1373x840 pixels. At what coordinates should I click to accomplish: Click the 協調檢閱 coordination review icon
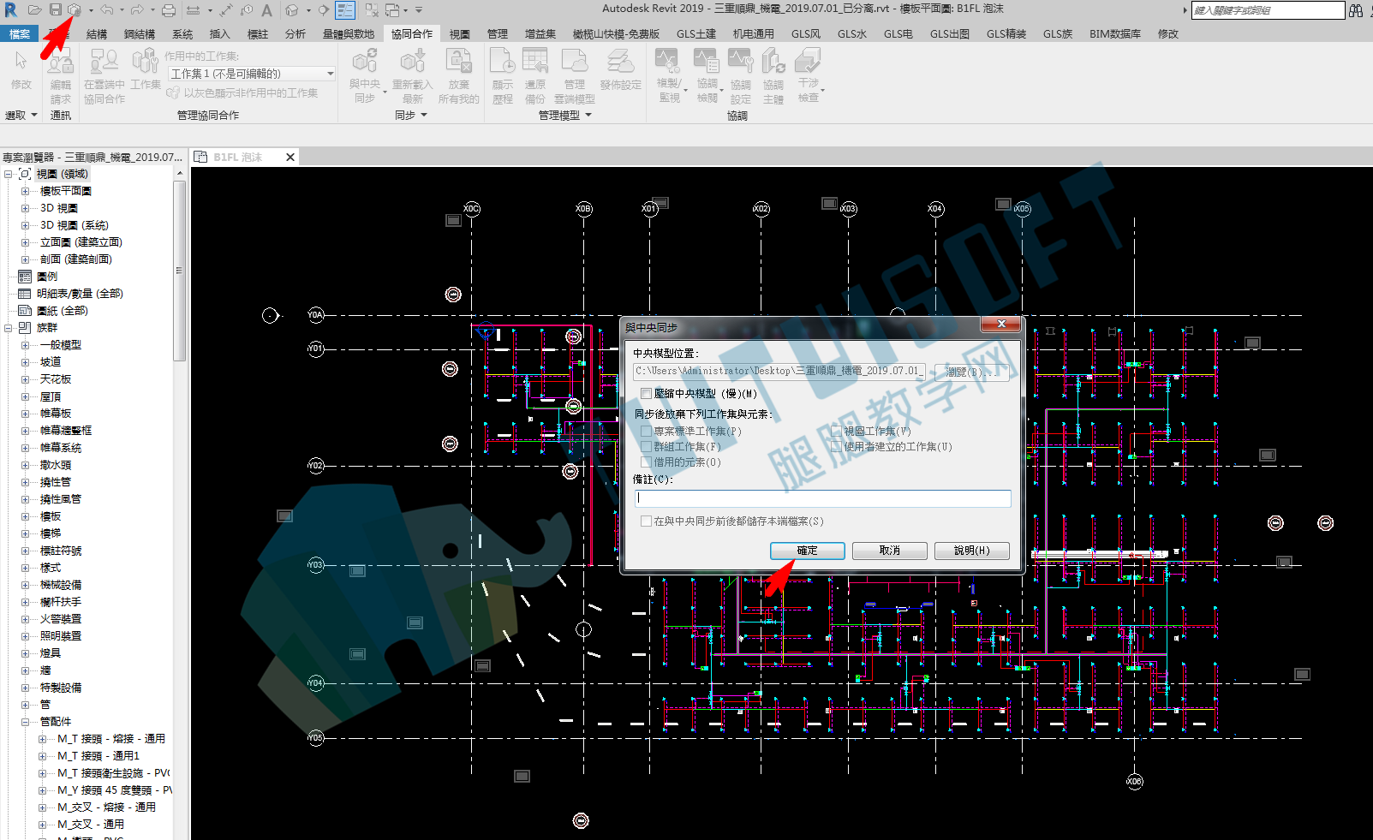coord(707,61)
